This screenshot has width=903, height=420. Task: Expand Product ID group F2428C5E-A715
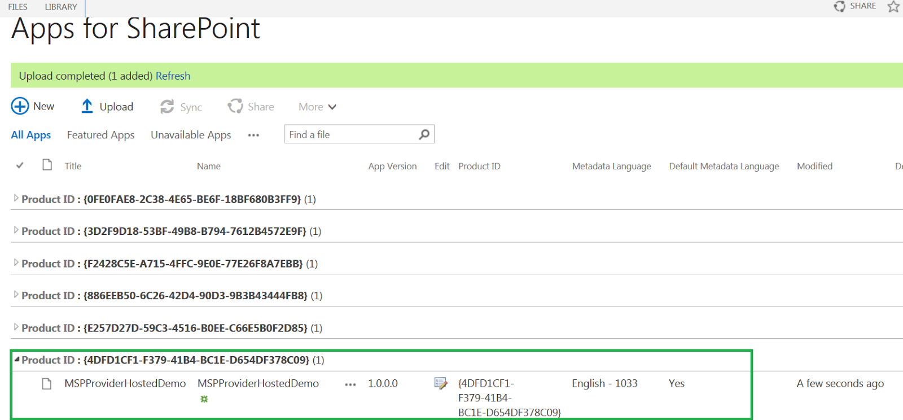pos(16,262)
